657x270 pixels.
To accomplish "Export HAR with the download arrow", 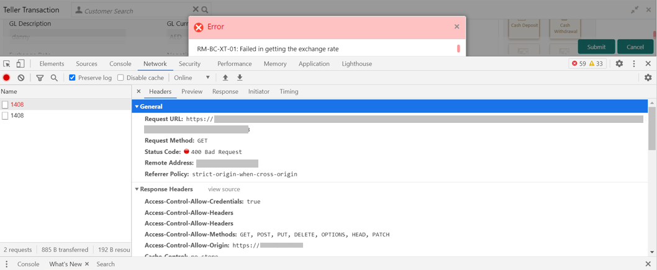I will pos(240,78).
